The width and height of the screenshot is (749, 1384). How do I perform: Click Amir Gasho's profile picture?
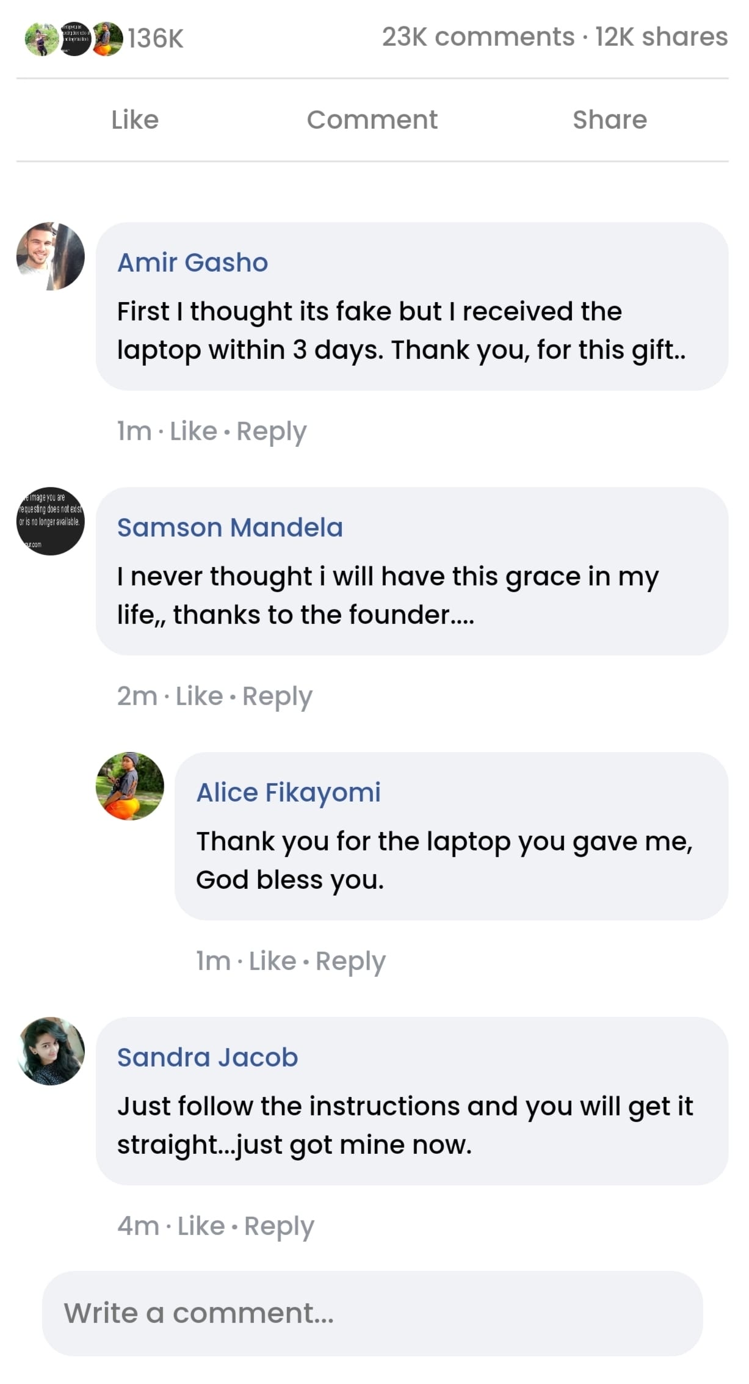click(x=51, y=256)
